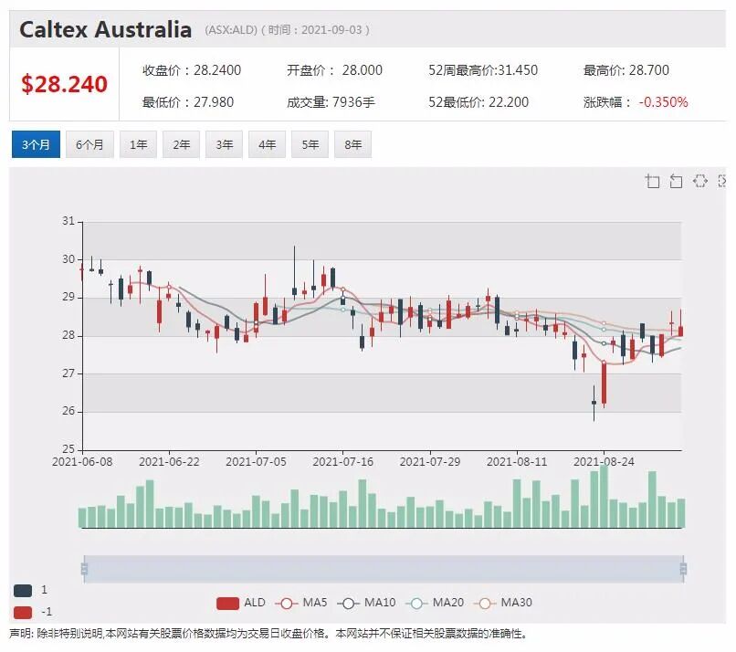
Task: Click the 声明 disclaimer text at bottom
Action: coord(268,634)
